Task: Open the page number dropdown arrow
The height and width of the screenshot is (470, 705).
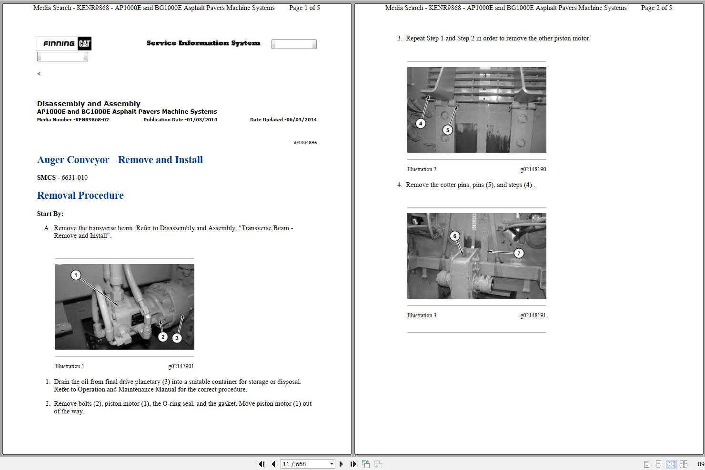Action: [332, 464]
